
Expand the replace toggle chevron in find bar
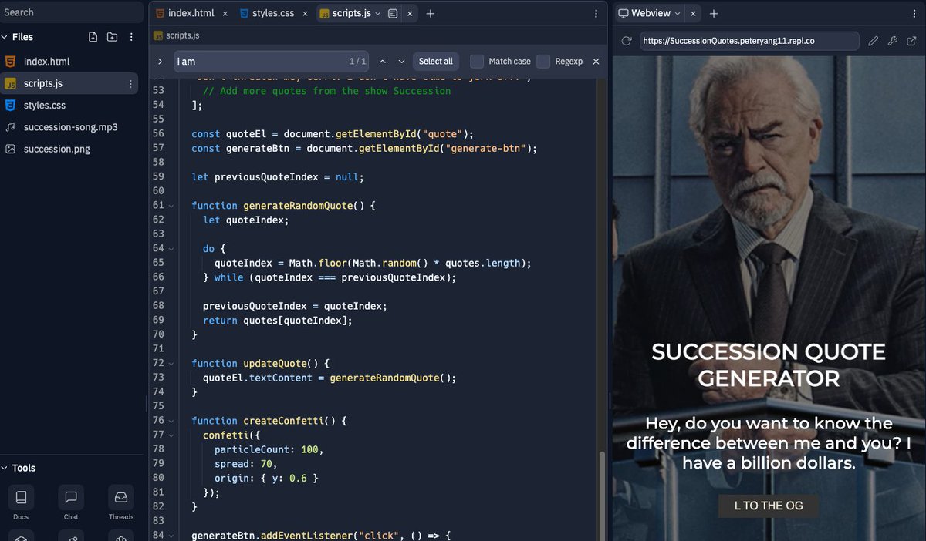click(x=160, y=61)
